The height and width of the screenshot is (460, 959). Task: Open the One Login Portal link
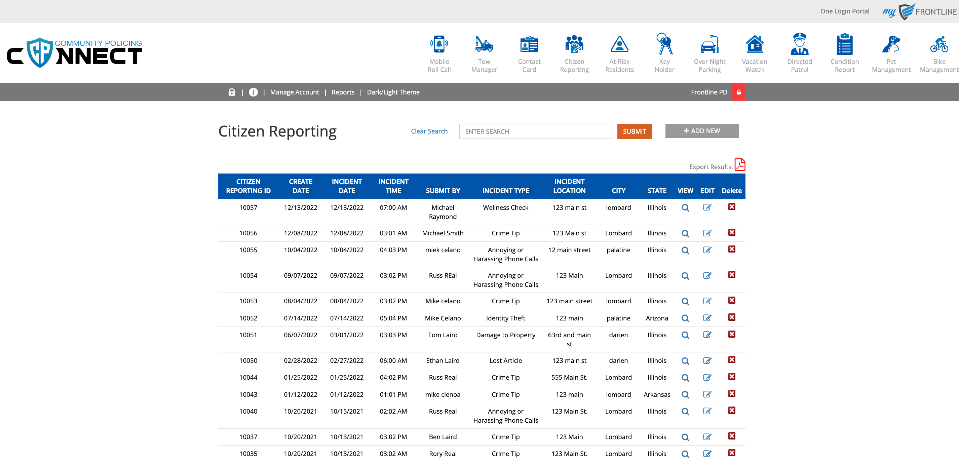point(844,11)
